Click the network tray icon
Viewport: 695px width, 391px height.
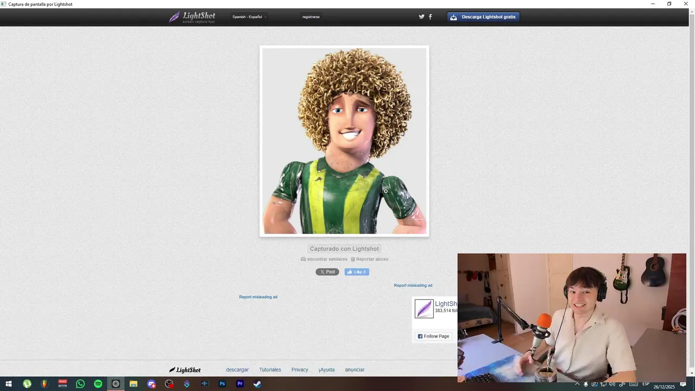(x=603, y=384)
